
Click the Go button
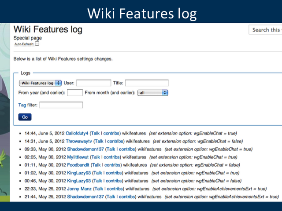click(x=25, y=117)
